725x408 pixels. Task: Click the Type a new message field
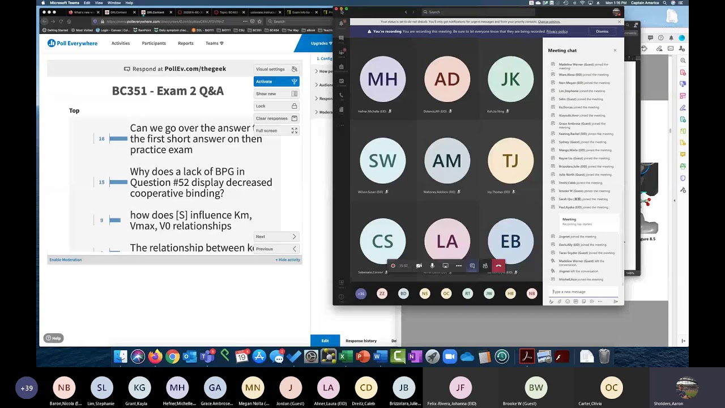point(583,292)
